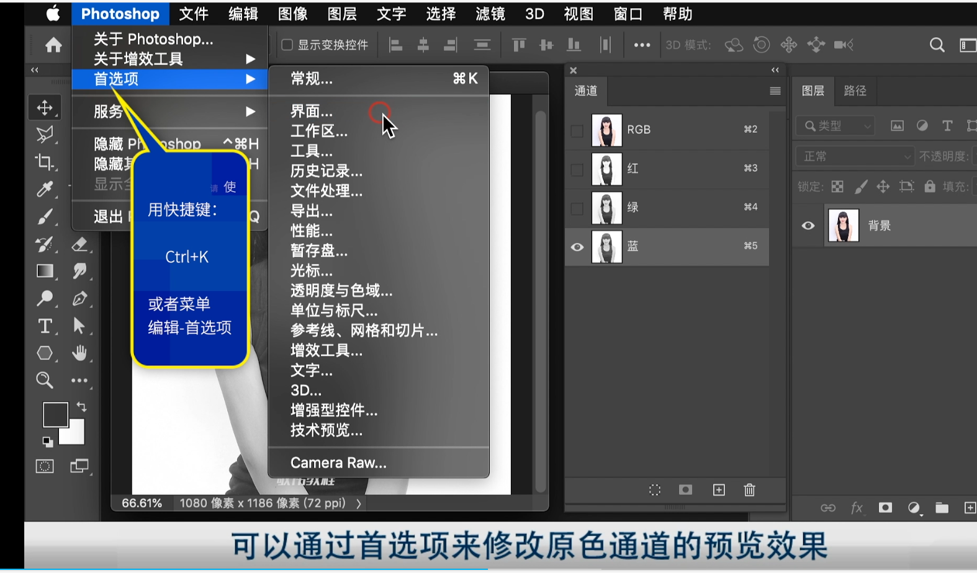Delete current channel trash icon
This screenshot has width=977, height=573.
(749, 490)
